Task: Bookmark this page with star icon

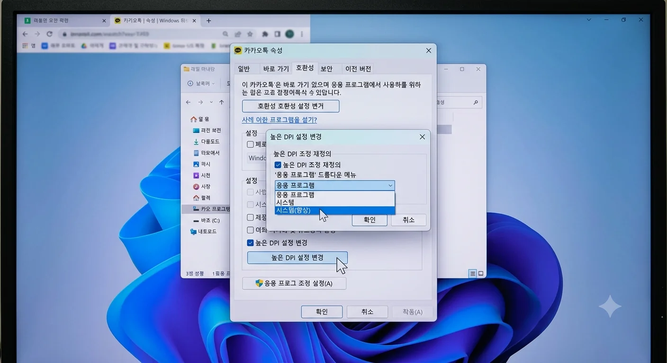Action: [x=250, y=34]
